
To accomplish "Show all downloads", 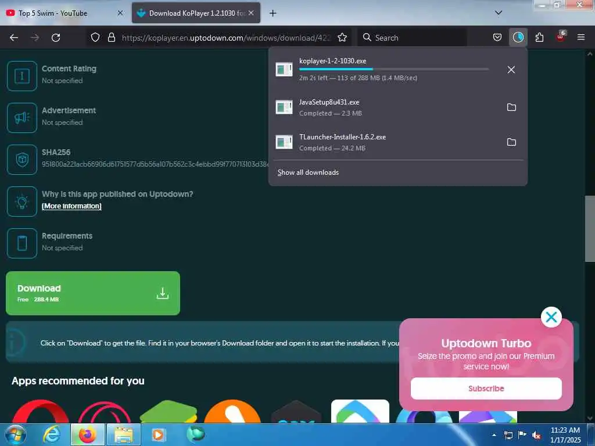I will click(308, 172).
